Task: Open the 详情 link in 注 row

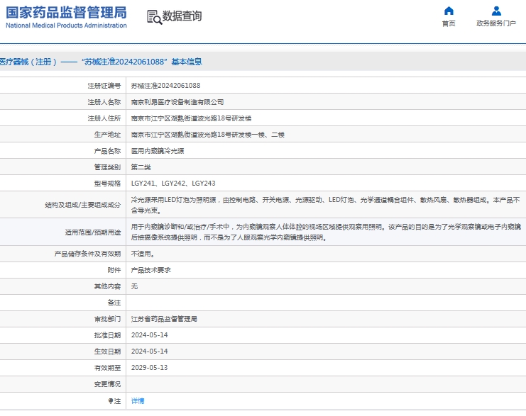Action: [x=138, y=401]
